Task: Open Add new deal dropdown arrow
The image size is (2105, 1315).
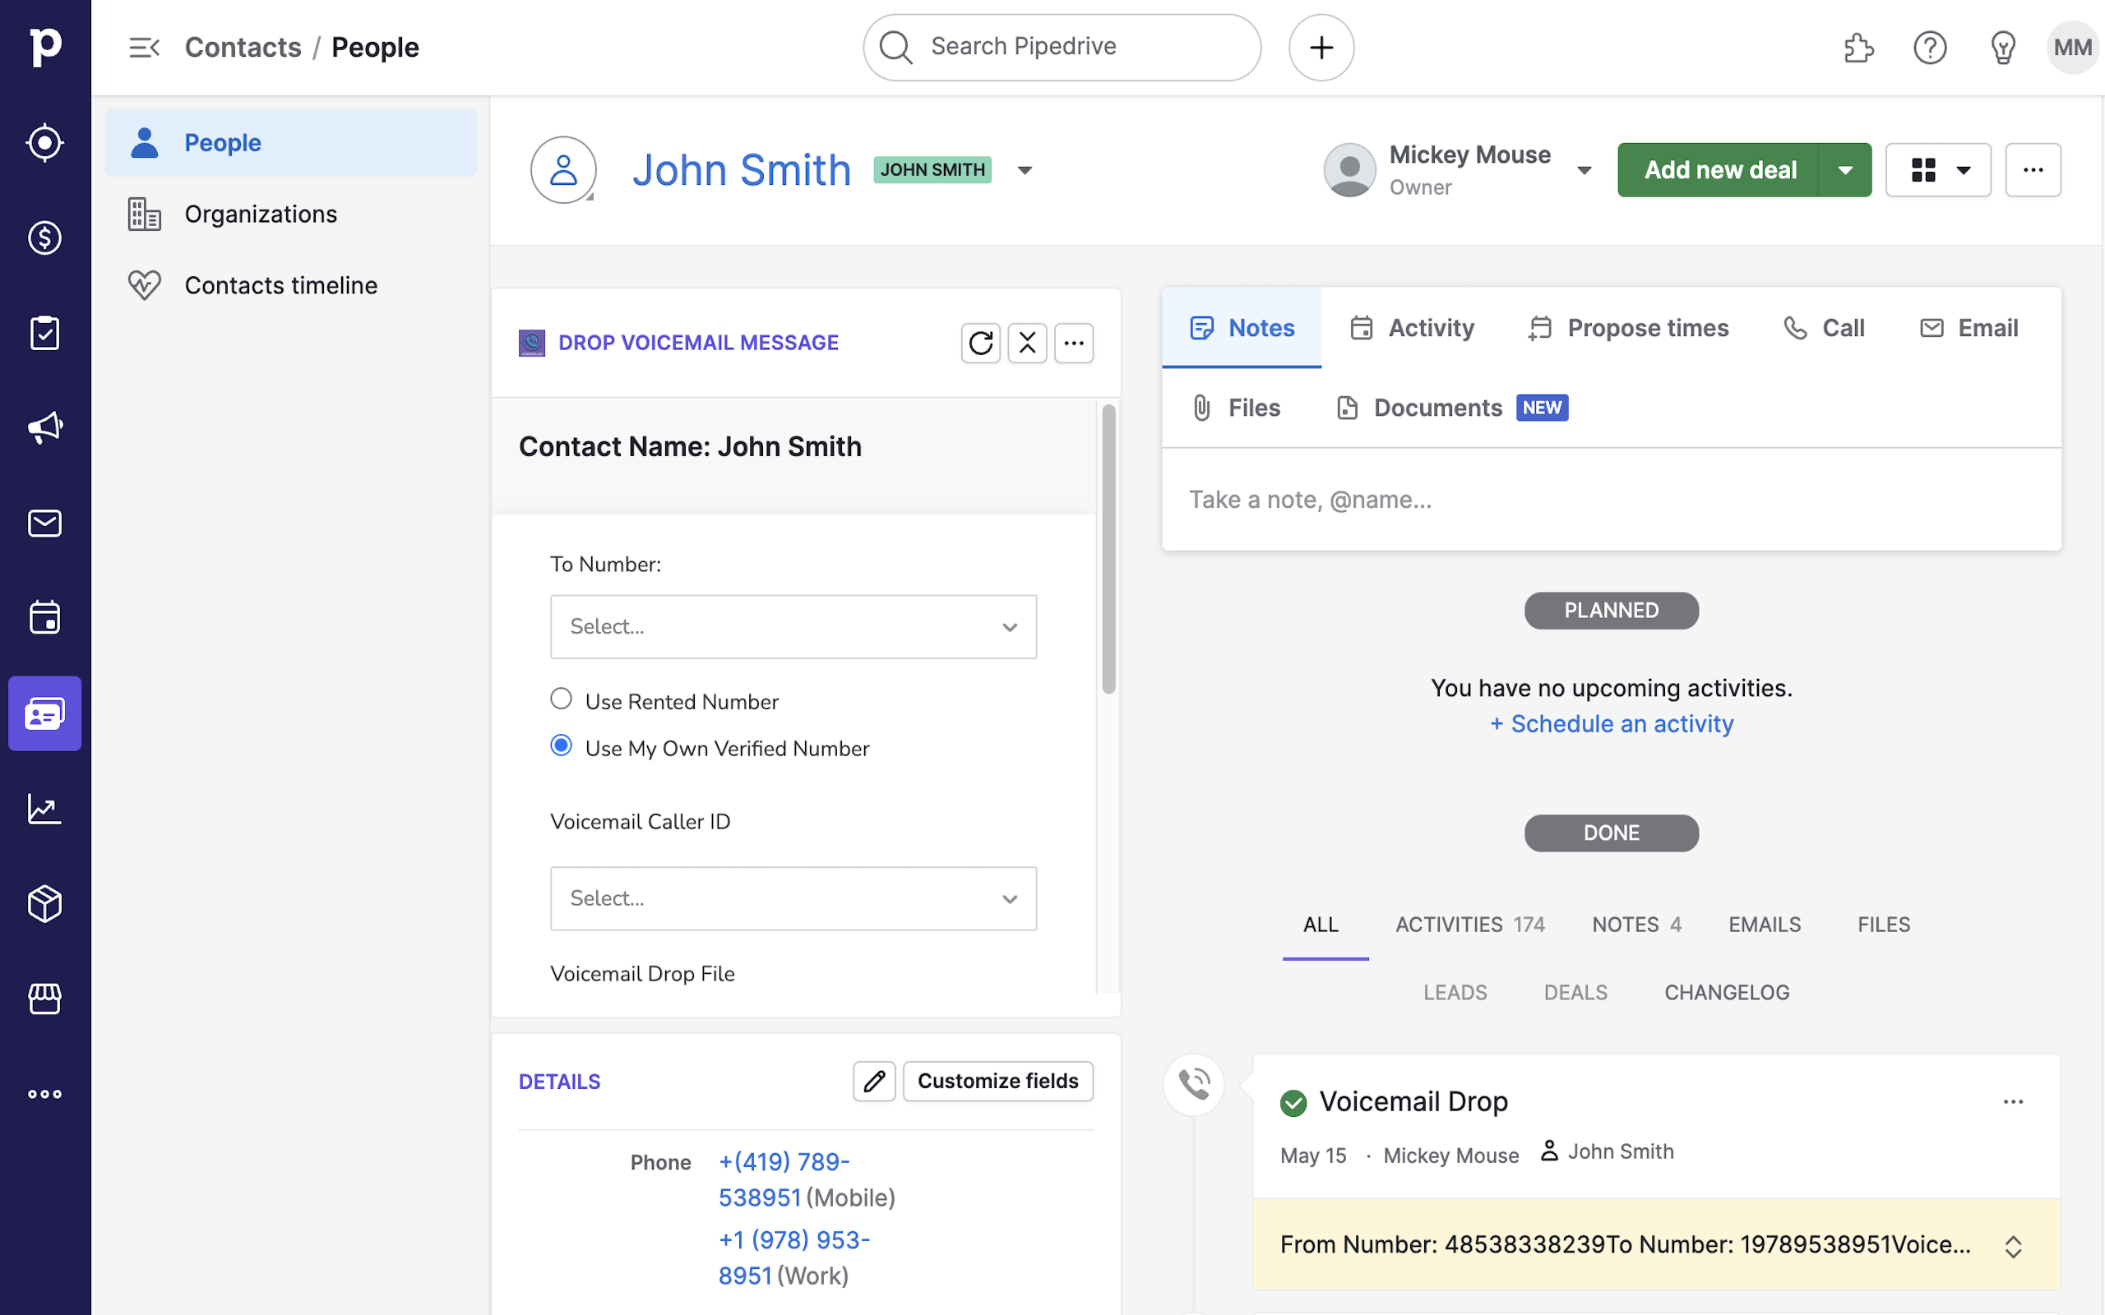Action: tap(1845, 169)
